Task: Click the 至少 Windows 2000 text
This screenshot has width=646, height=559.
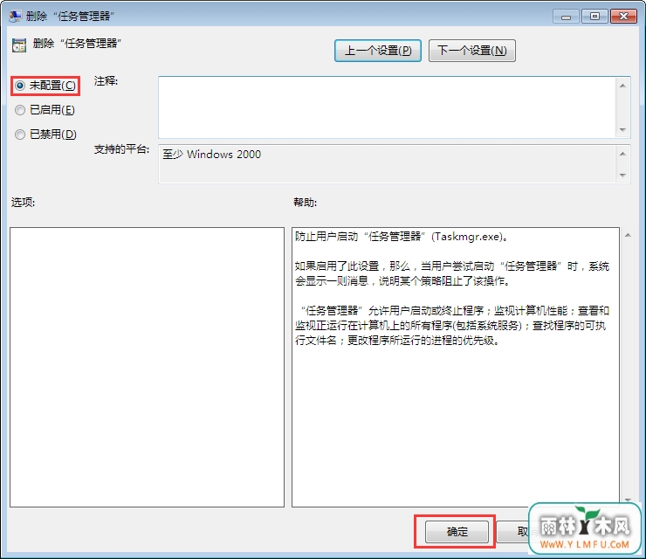Action: pos(212,155)
